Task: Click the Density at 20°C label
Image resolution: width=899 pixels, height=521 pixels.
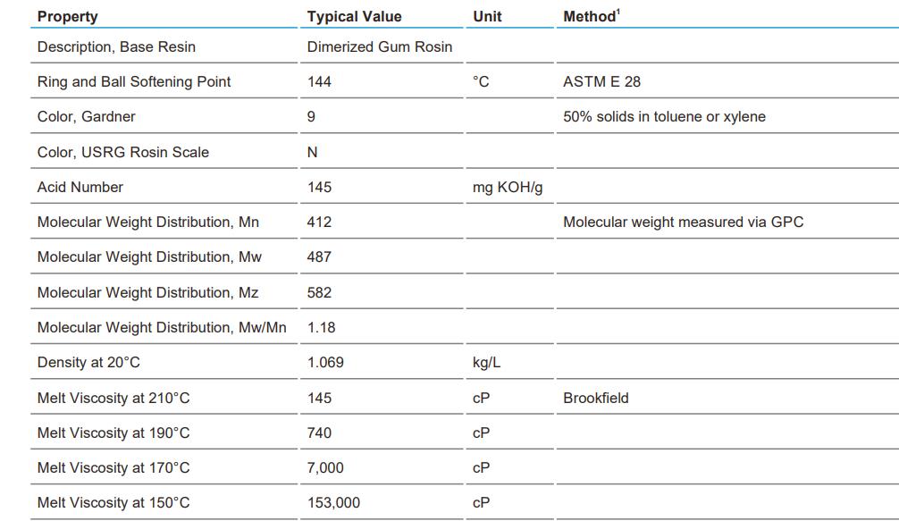Action: [x=88, y=362]
